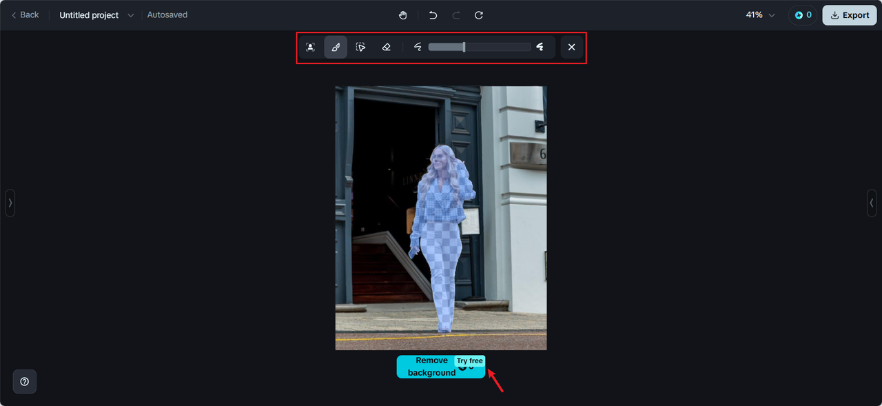Open the 41% zoom level dropdown
Viewport: 882px width, 406px height.
pos(760,15)
